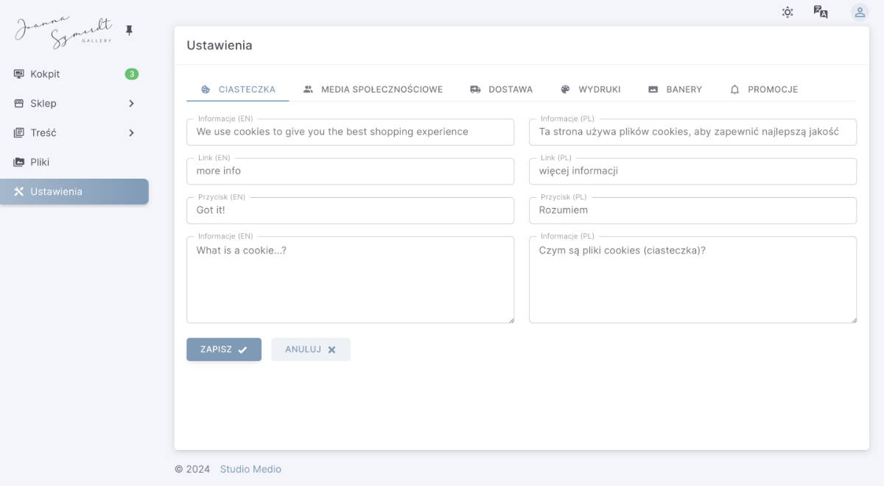Click the Ustawienia tools icon
This screenshot has width=884, height=486.
click(19, 192)
